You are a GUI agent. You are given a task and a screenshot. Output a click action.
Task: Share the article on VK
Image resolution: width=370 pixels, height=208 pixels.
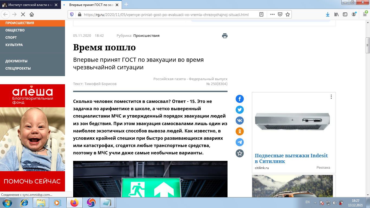[239, 121]
